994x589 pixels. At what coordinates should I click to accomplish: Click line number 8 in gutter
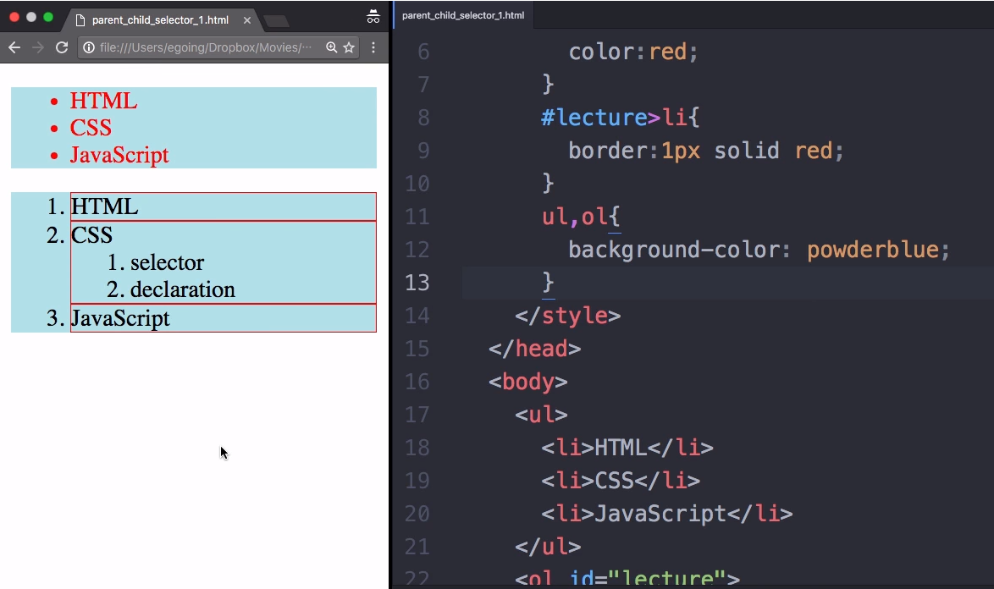[423, 117]
